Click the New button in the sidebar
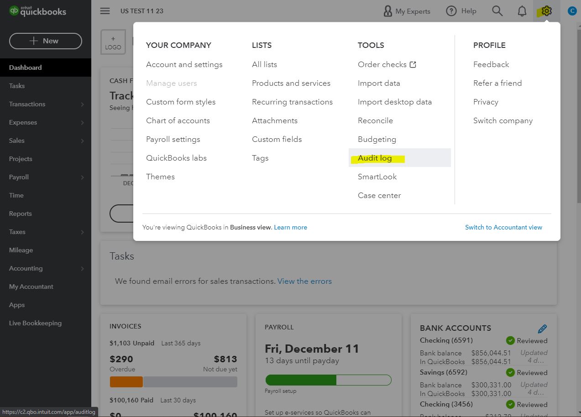Image resolution: width=581 pixels, height=417 pixels. click(46, 41)
